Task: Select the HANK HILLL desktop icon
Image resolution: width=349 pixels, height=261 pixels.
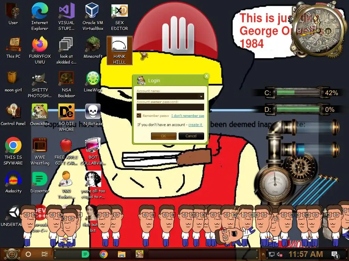Action: (119, 50)
